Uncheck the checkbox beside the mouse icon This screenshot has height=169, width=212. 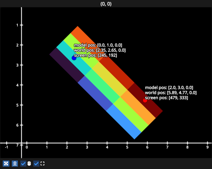pyautogui.click(x=23, y=164)
